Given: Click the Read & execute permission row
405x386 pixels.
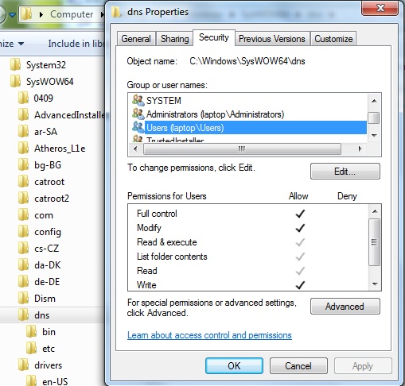Looking at the screenshot, I should [248, 242].
